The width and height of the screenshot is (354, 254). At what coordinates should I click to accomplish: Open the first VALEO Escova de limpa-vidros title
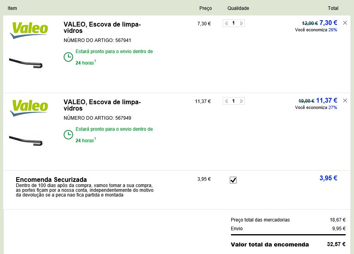click(102, 27)
